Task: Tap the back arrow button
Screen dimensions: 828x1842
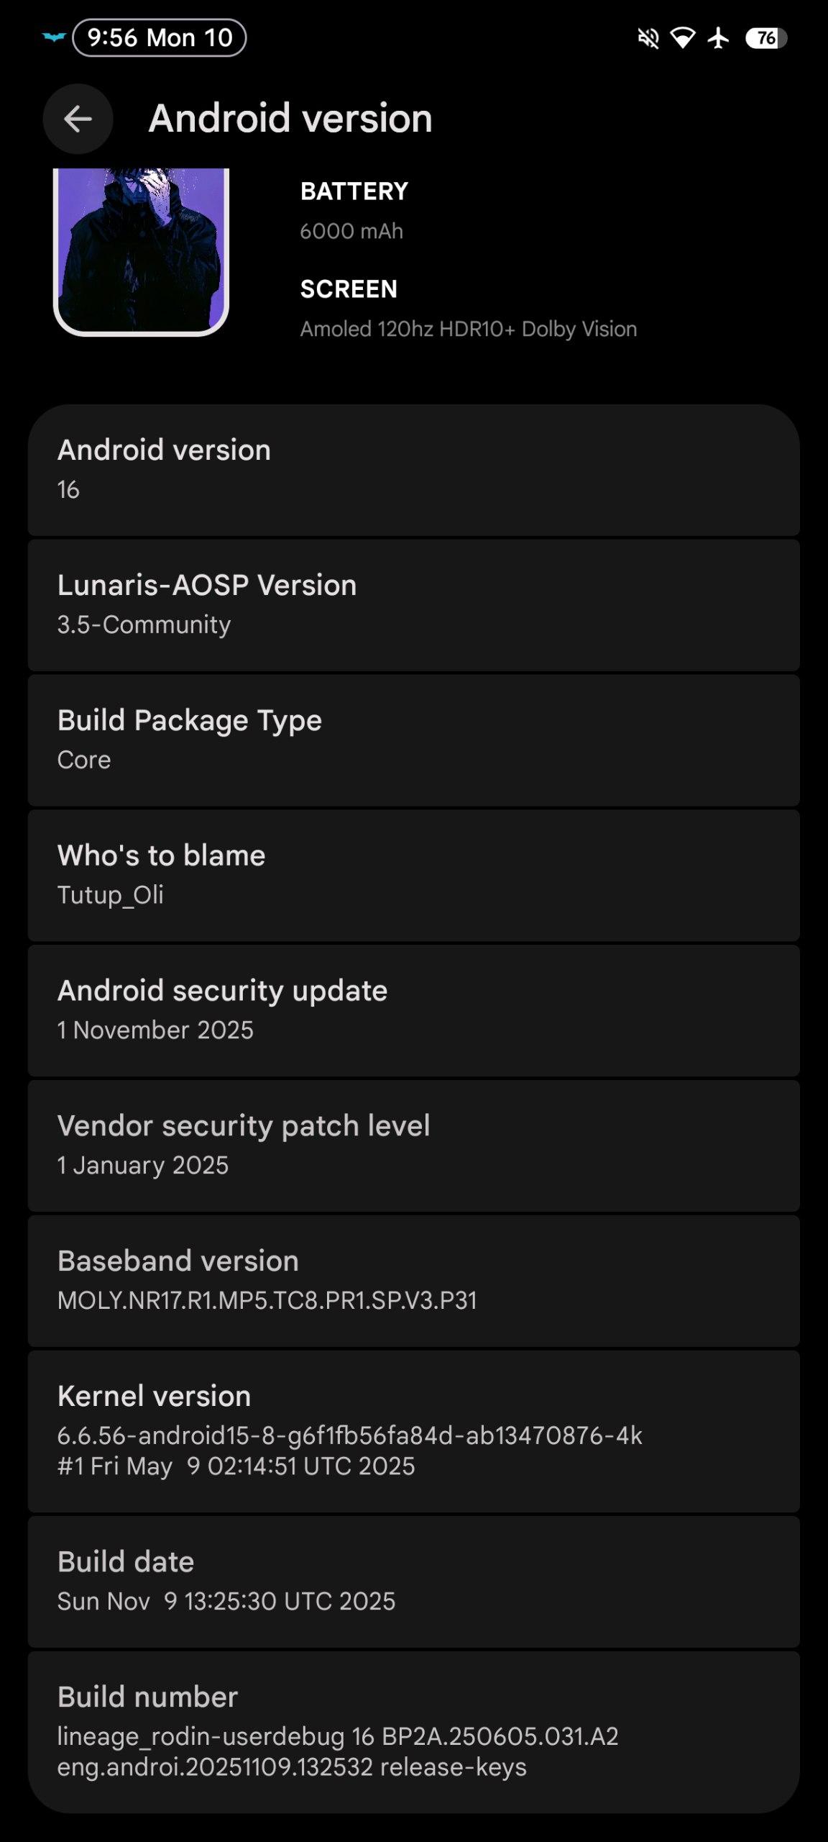Action: click(78, 119)
